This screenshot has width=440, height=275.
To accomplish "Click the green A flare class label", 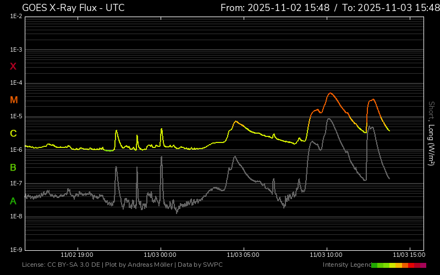I will click(13, 201).
